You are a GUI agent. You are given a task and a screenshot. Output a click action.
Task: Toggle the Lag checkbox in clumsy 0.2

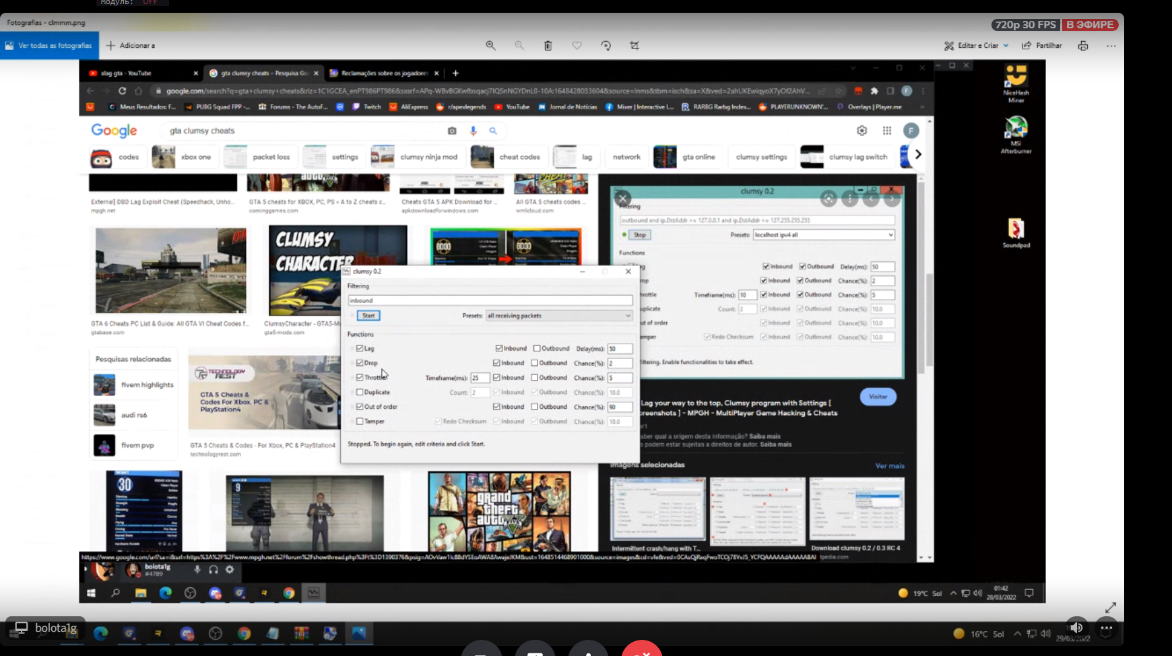click(x=360, y=348)
